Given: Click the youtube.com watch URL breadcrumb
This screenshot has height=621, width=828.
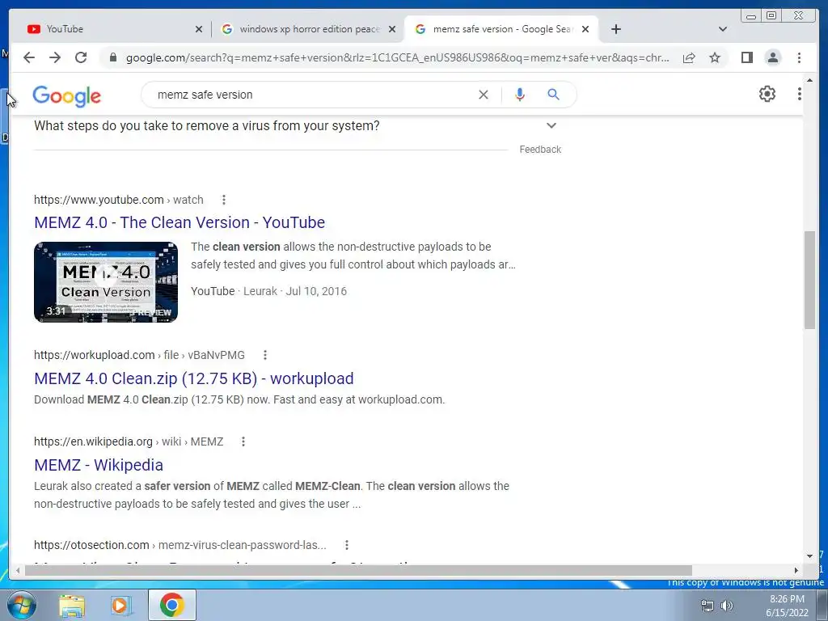Looking at the screenshot, I should tap(119, 200).
